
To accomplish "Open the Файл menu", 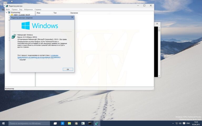I will click(x=8, y=9).
